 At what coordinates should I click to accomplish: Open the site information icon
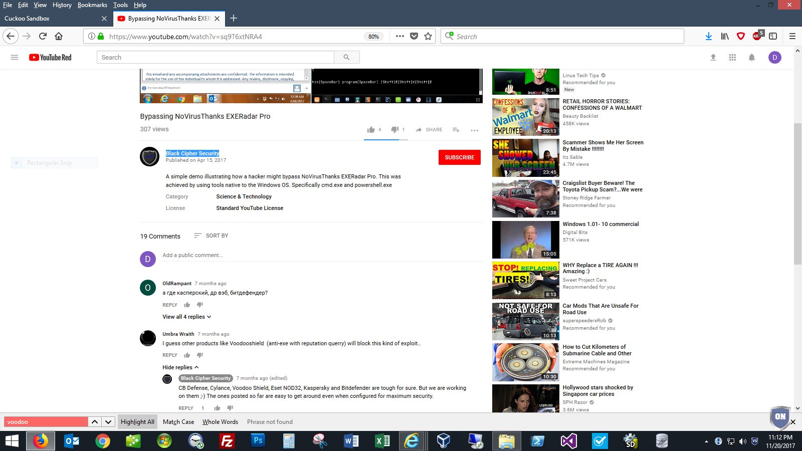(92, 36)
